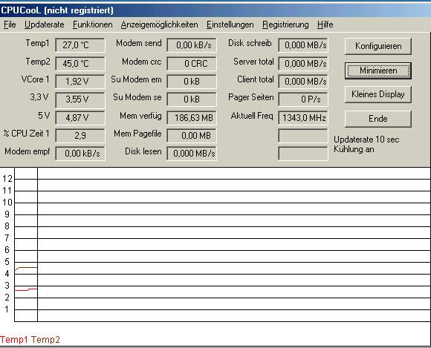The height and width of the screenshot is (348, 431).
Task: Click the Client total value field
Action: tap(303, 82)
